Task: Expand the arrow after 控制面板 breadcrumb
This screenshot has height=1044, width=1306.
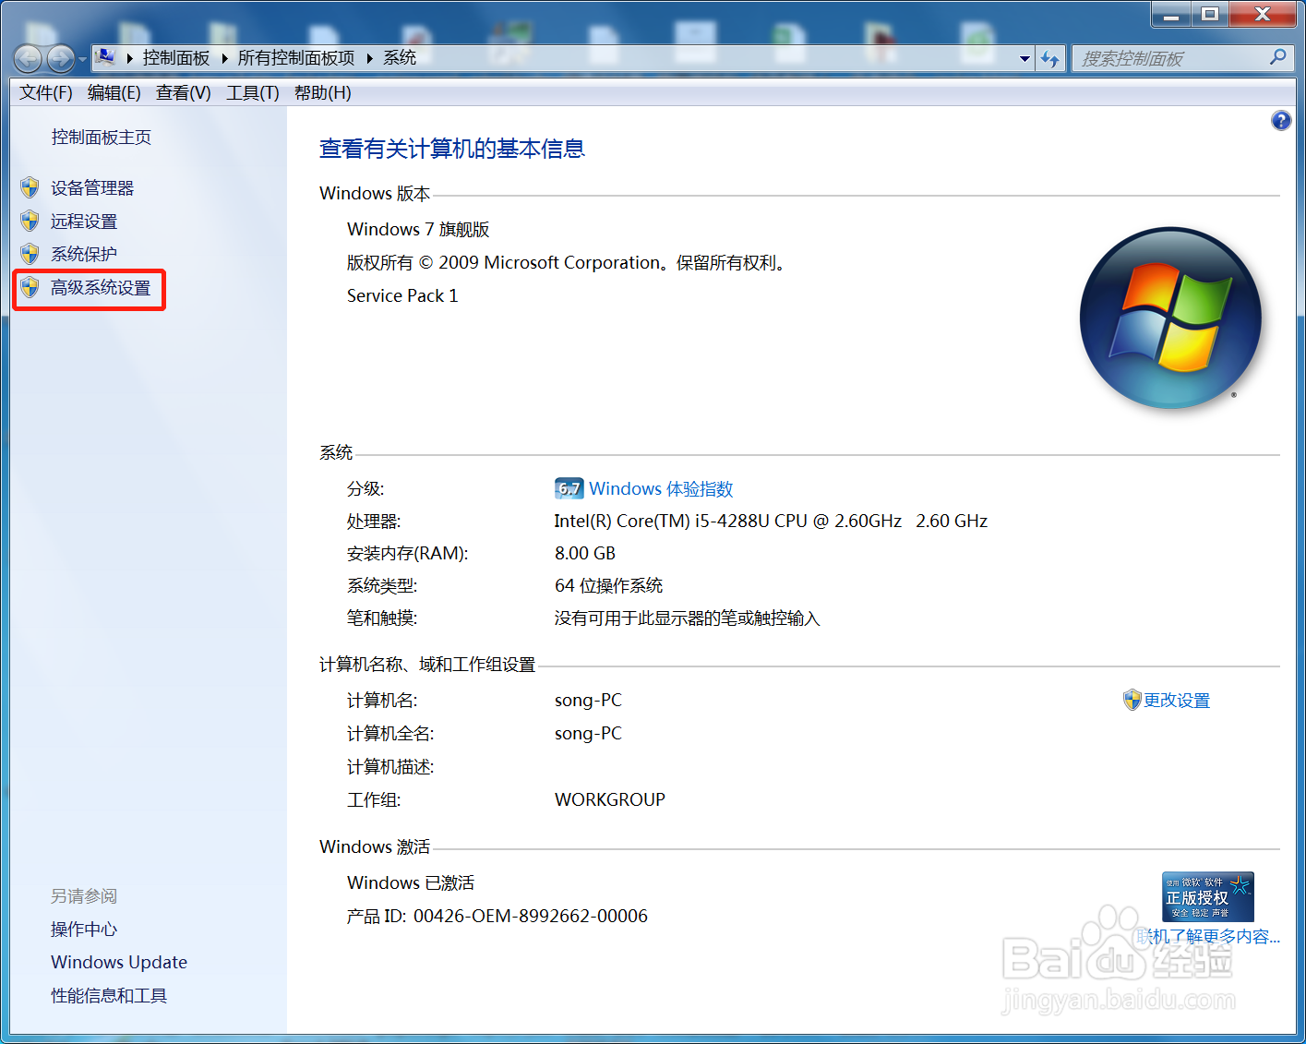Action: point(224,58)
